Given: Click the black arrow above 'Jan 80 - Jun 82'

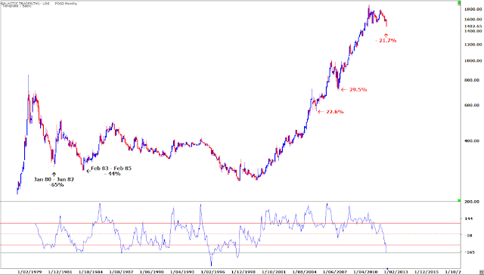Looking at the screenshot, I should tap(54, 175).
